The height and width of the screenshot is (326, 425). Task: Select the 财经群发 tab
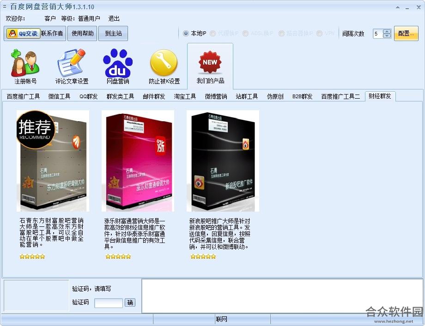point(380,96)
